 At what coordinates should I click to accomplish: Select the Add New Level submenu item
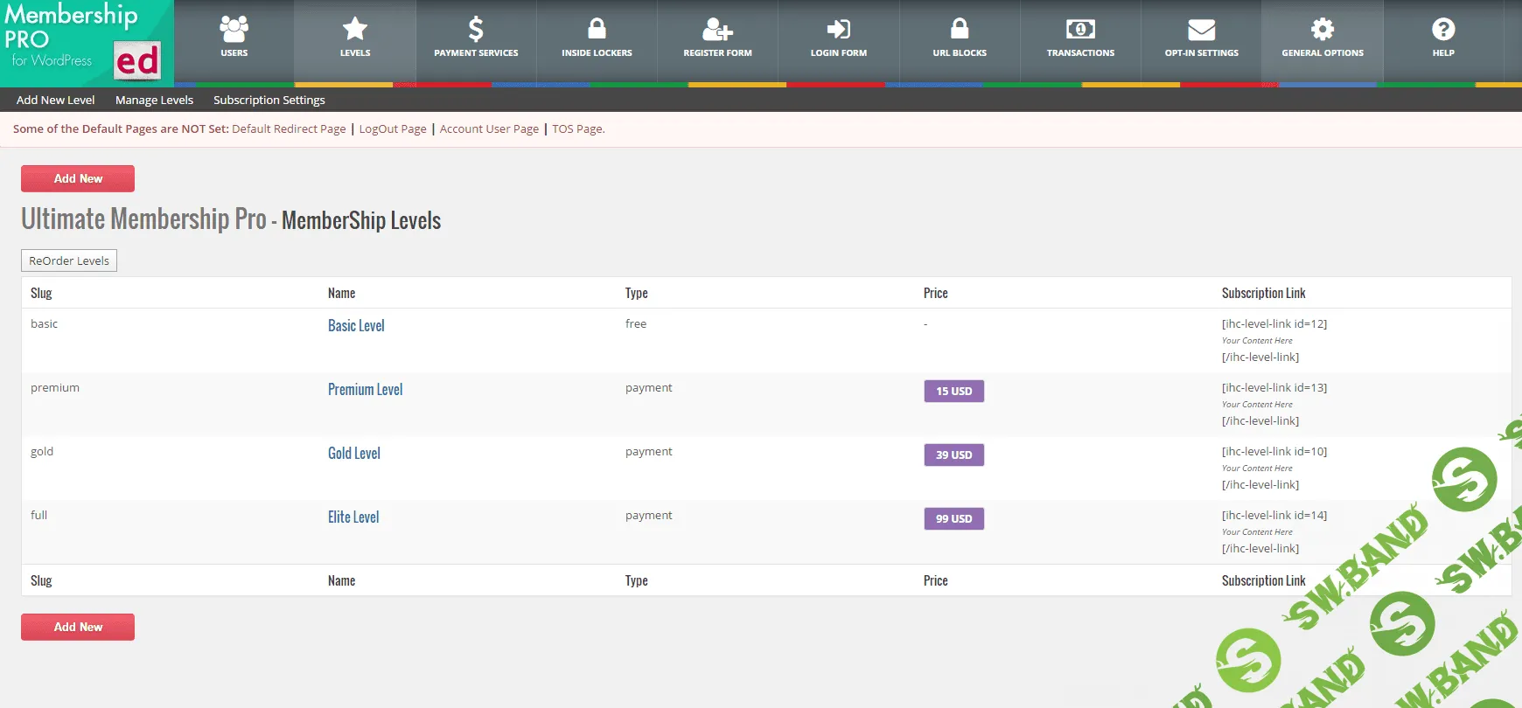pyautogui.click(x=55, y=100)
